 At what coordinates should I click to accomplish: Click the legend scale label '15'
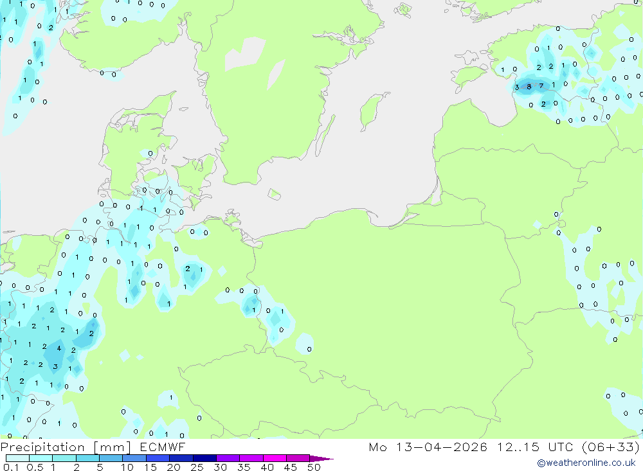tap(150, 467)
